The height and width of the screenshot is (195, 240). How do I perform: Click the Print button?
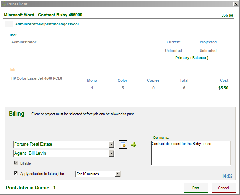pos(196,188)
